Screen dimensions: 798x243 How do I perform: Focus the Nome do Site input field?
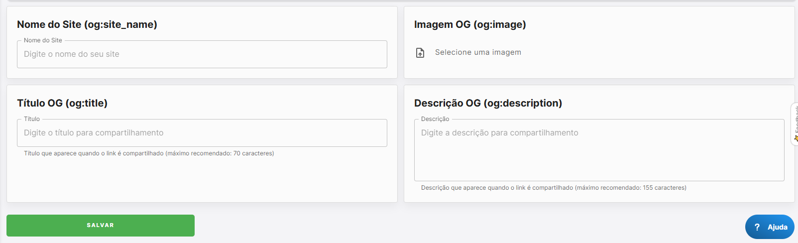202,54
